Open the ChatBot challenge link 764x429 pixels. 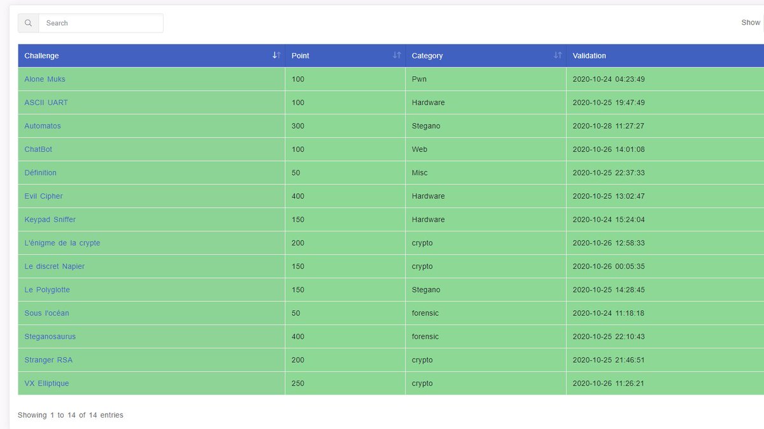tap(38, 150)
